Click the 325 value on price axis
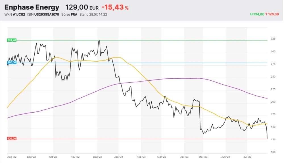Image resolution: width=284 pixels, height=163 pixels. 273,38
